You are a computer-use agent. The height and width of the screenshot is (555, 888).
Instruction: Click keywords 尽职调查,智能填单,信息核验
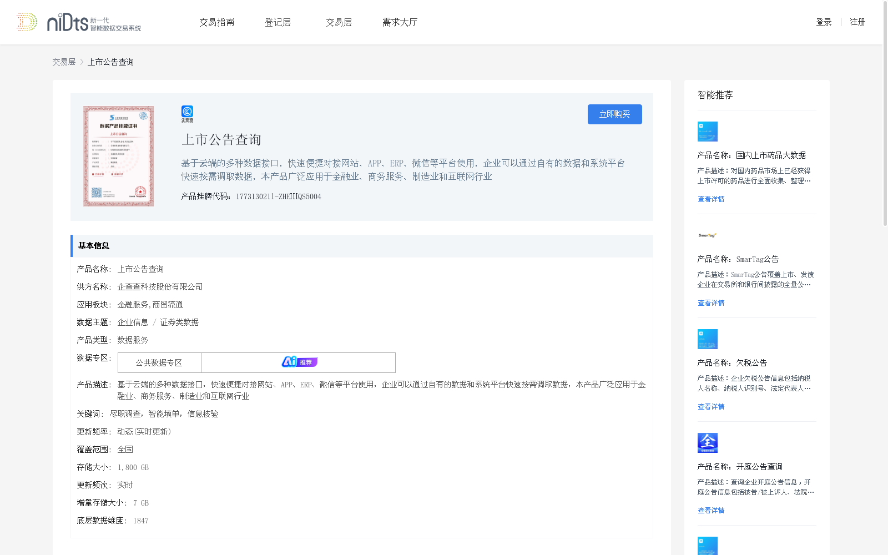(x=164, y=414)
